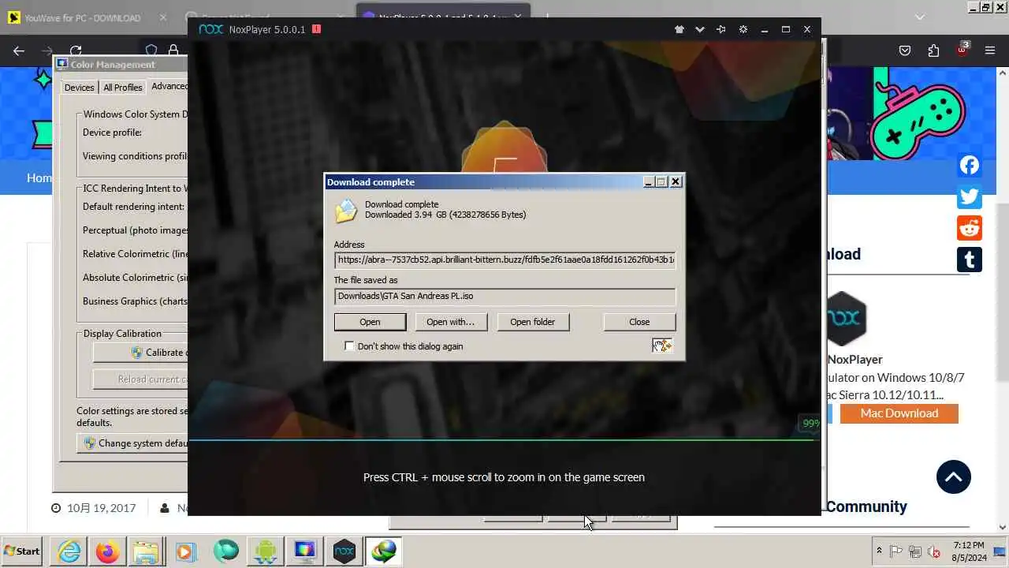Click the nox logo in title bar

[x=210, y=29]
